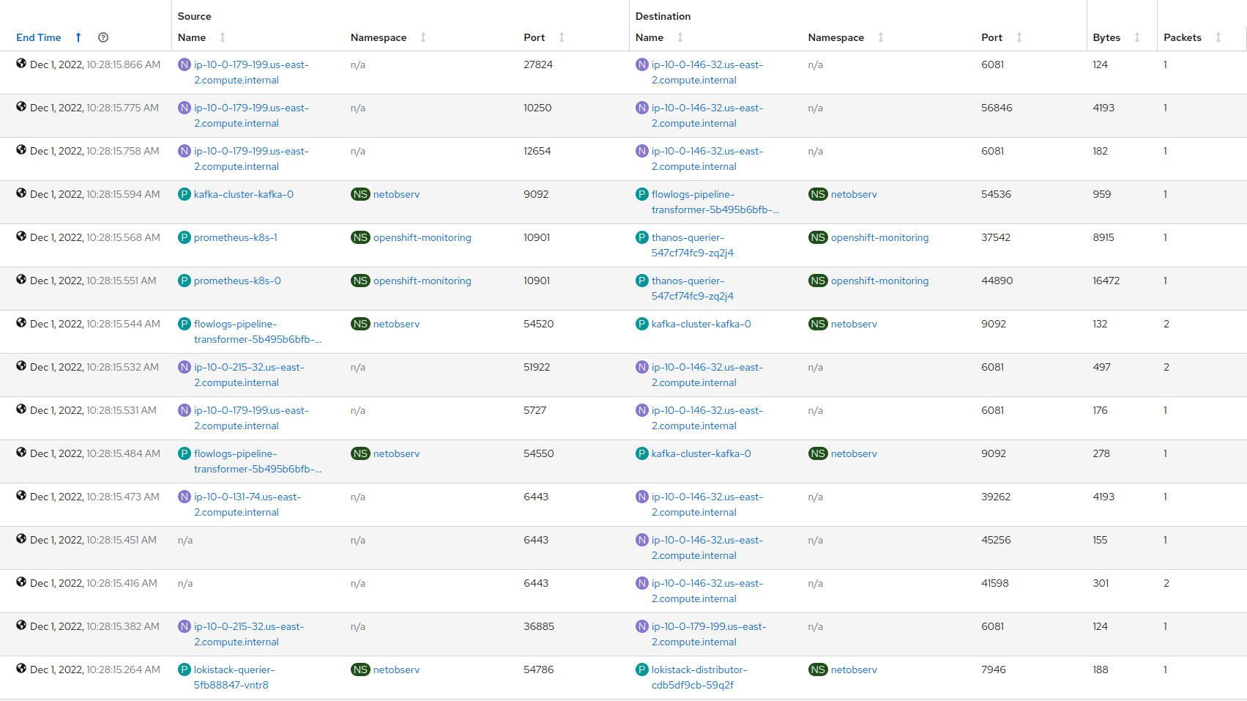Click the Destination Namespace sort icon
The image size is (1247, 701).
(881, 37)
